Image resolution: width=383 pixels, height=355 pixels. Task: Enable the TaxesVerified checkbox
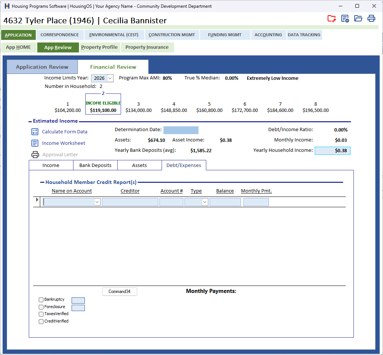(41, 314)
